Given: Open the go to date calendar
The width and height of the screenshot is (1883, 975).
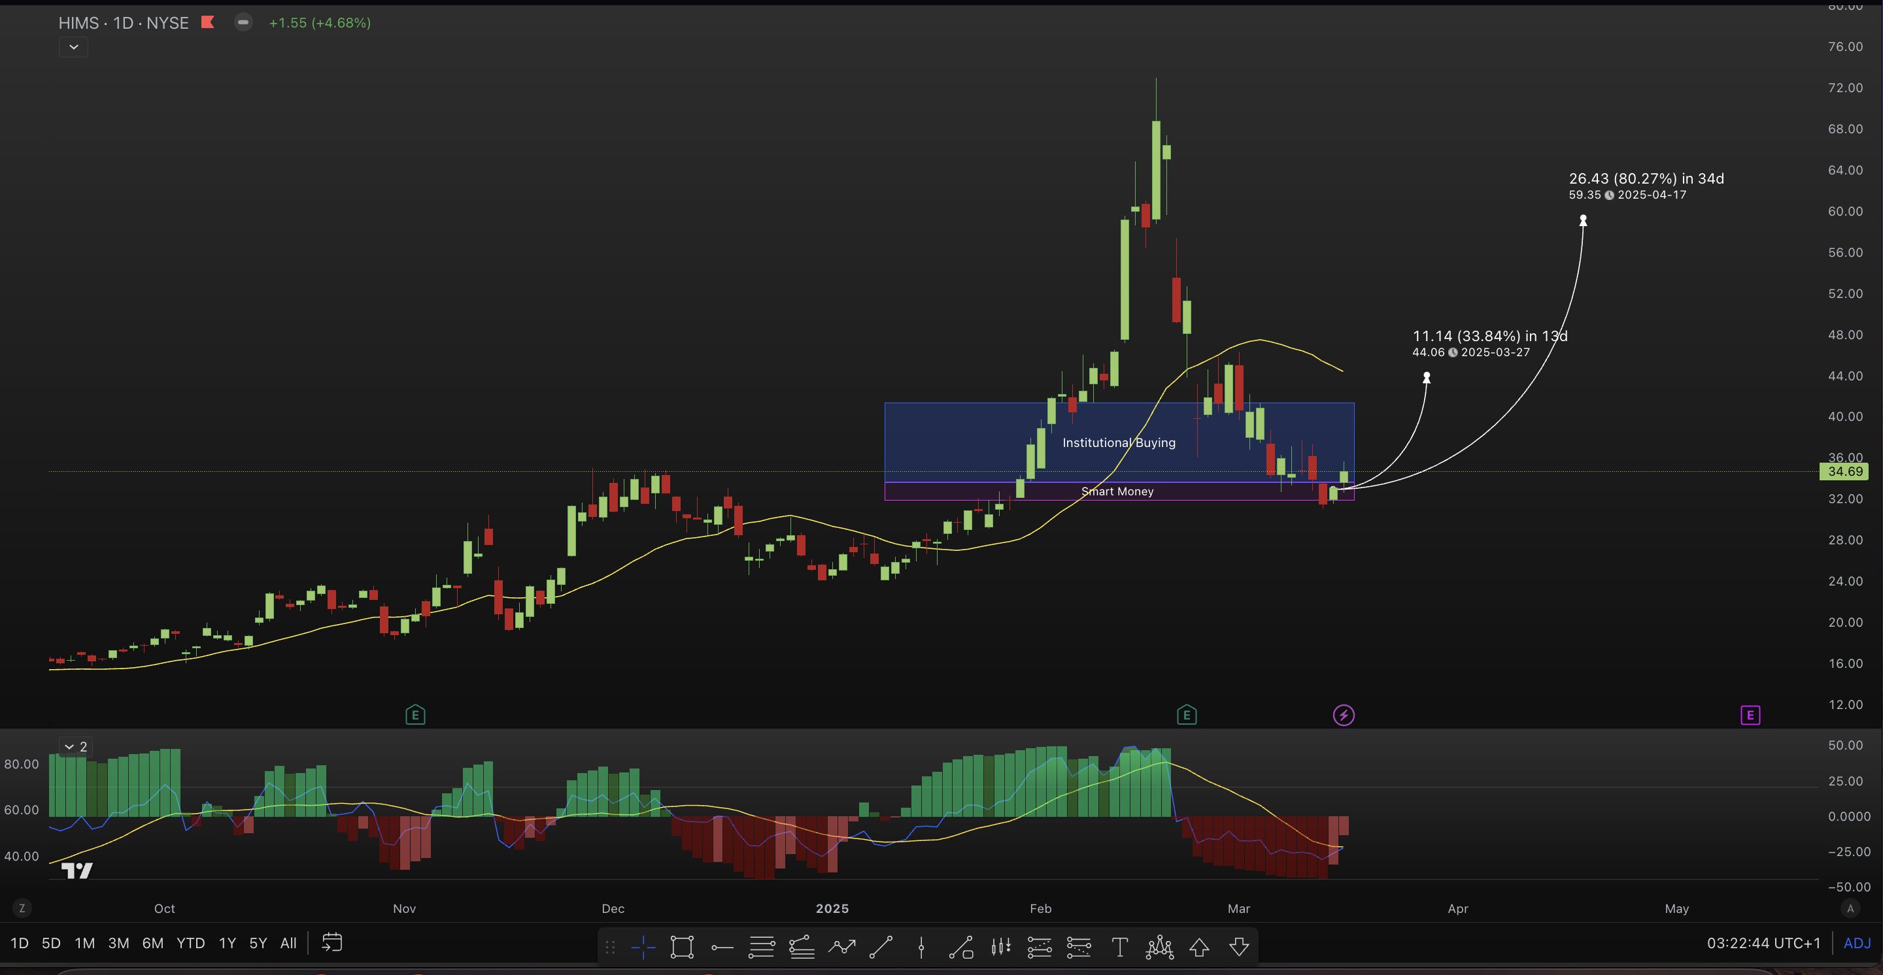Looking at the screenshot, I should pyautogui.click(x=332, y=942).
